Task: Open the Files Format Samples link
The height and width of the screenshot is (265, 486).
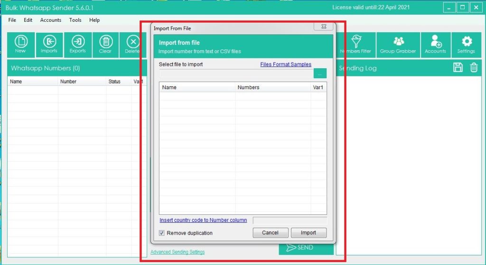Action: [x=286, y=64]
